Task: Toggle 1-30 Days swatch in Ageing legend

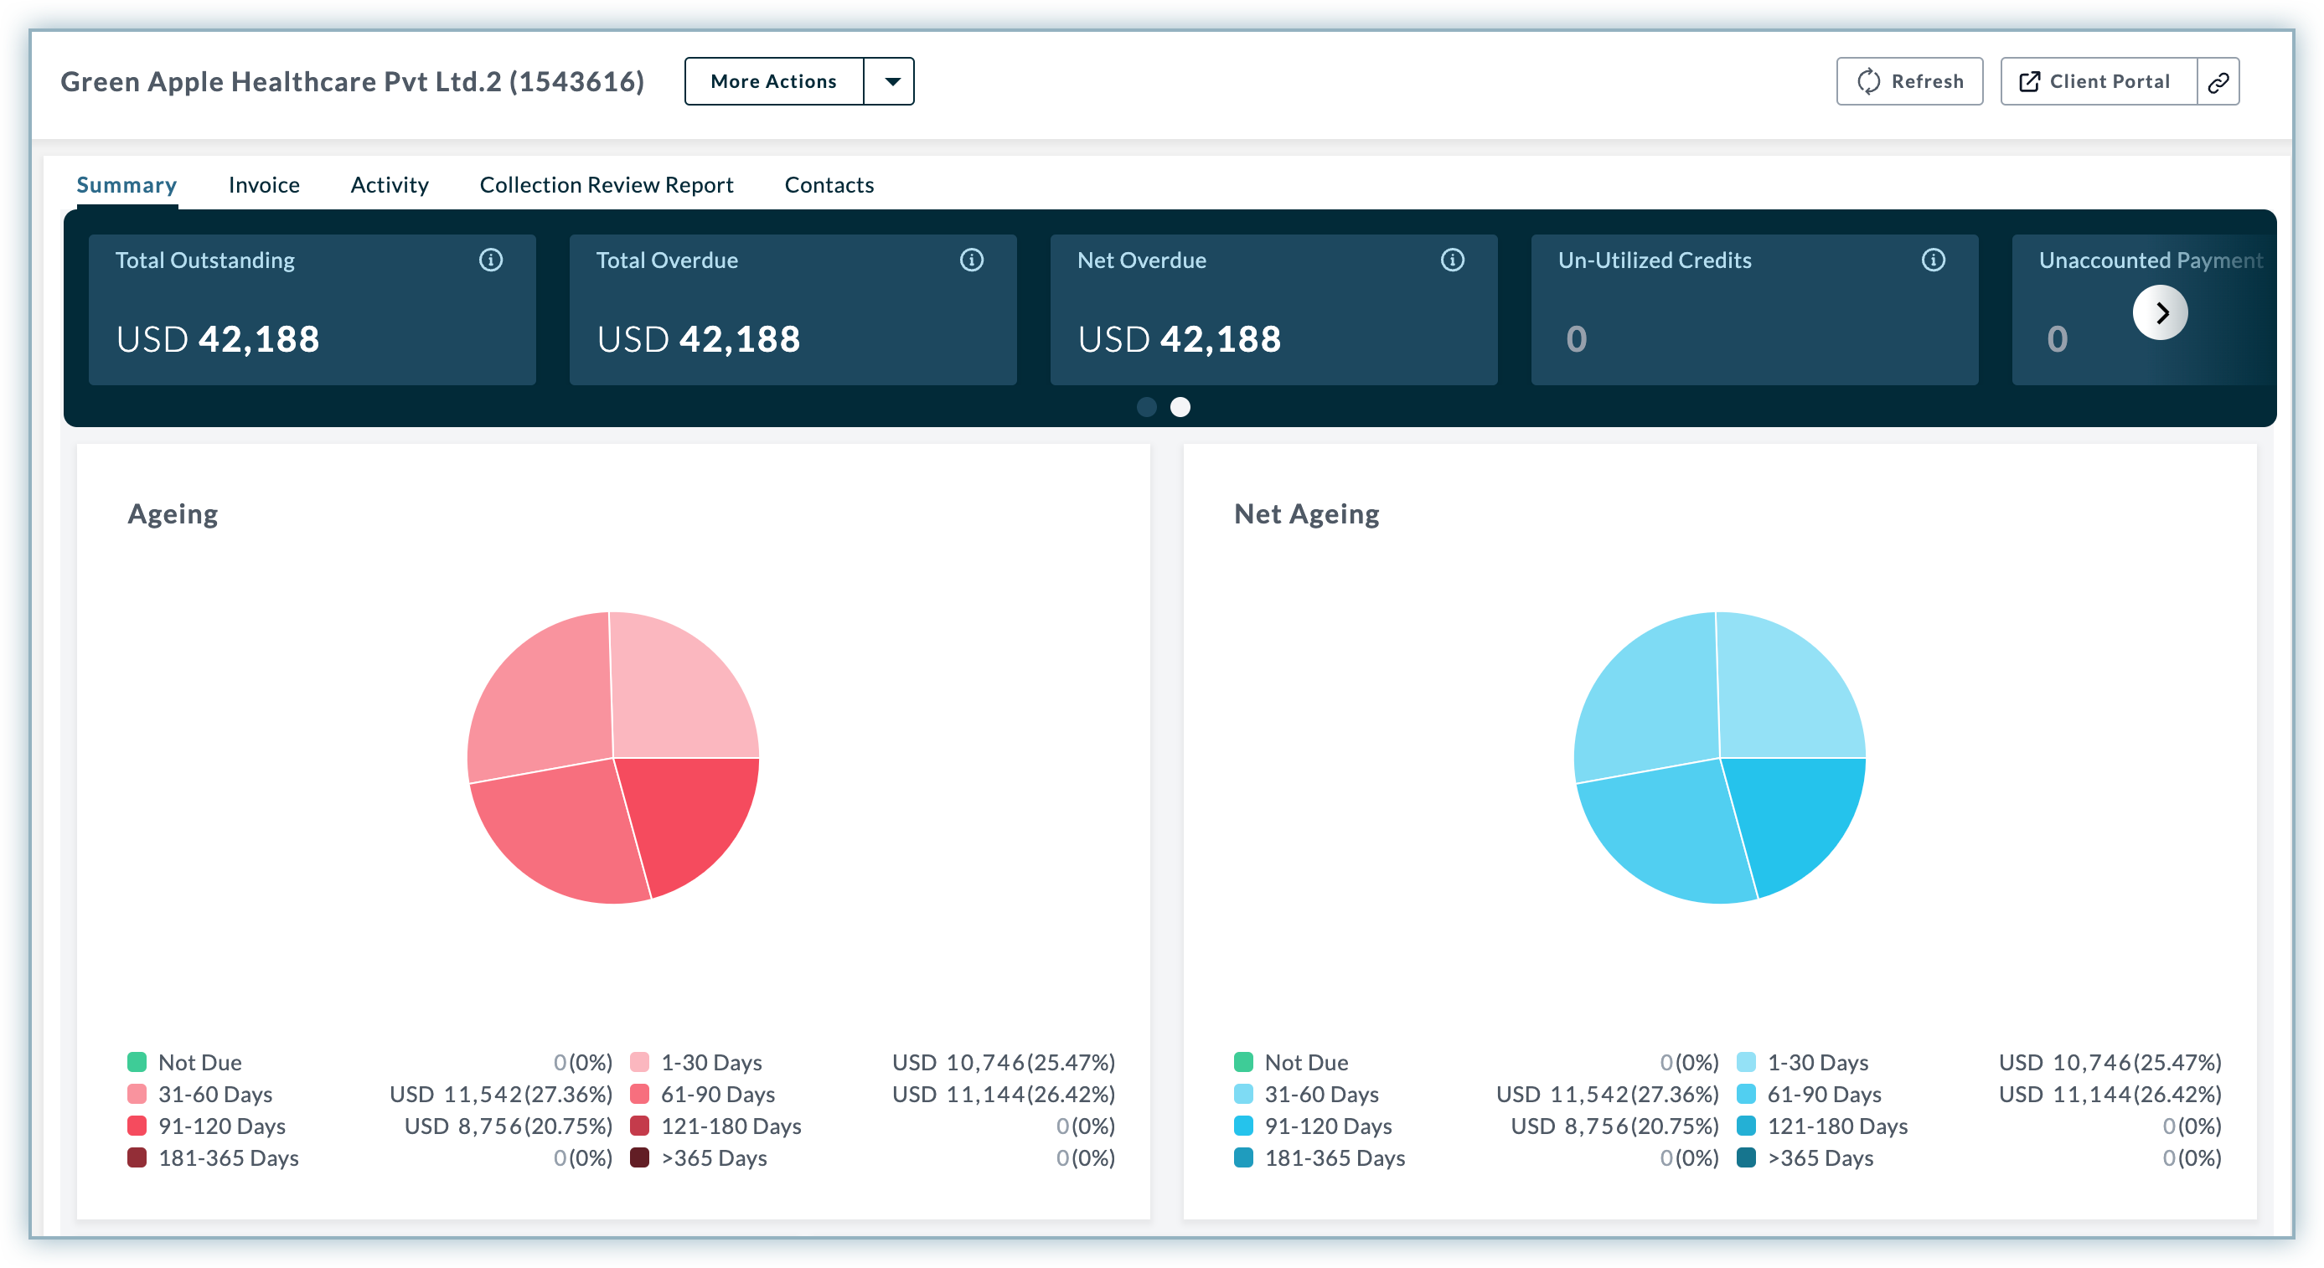Action: [639, 1061]
